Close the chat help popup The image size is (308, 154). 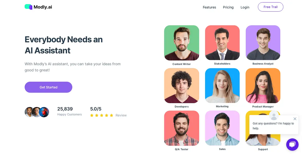click(x=295, y=119)
